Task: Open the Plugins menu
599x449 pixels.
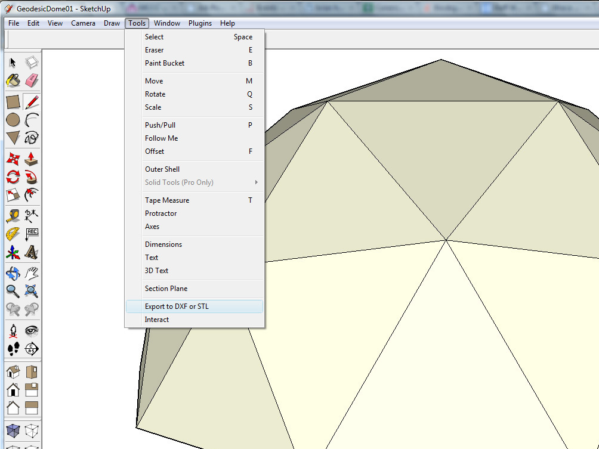Action: coord(200,23)
